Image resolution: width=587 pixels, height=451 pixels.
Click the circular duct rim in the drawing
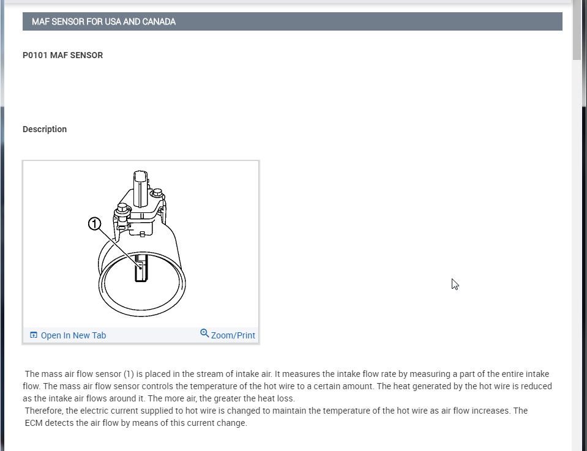point(142,284)
